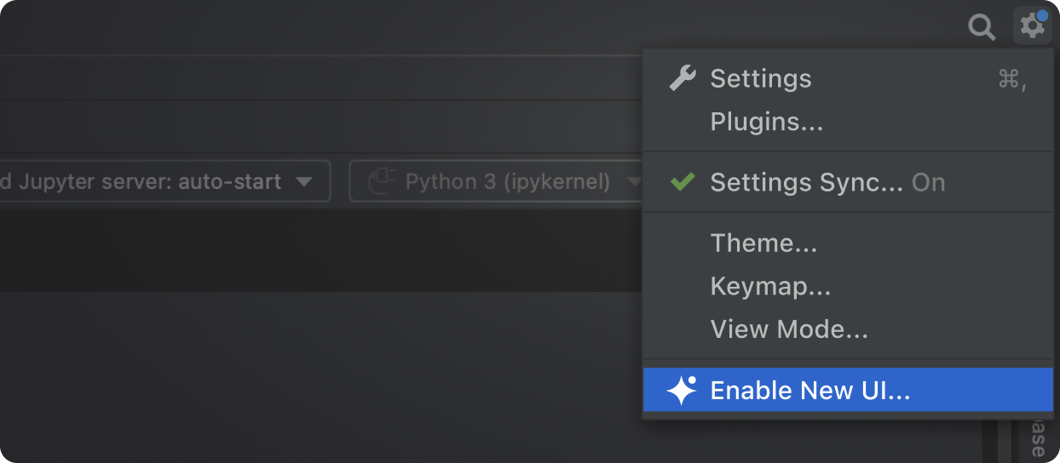Pick View Mode... from the list
The image size is (1060, 463).
click(789, 329)
